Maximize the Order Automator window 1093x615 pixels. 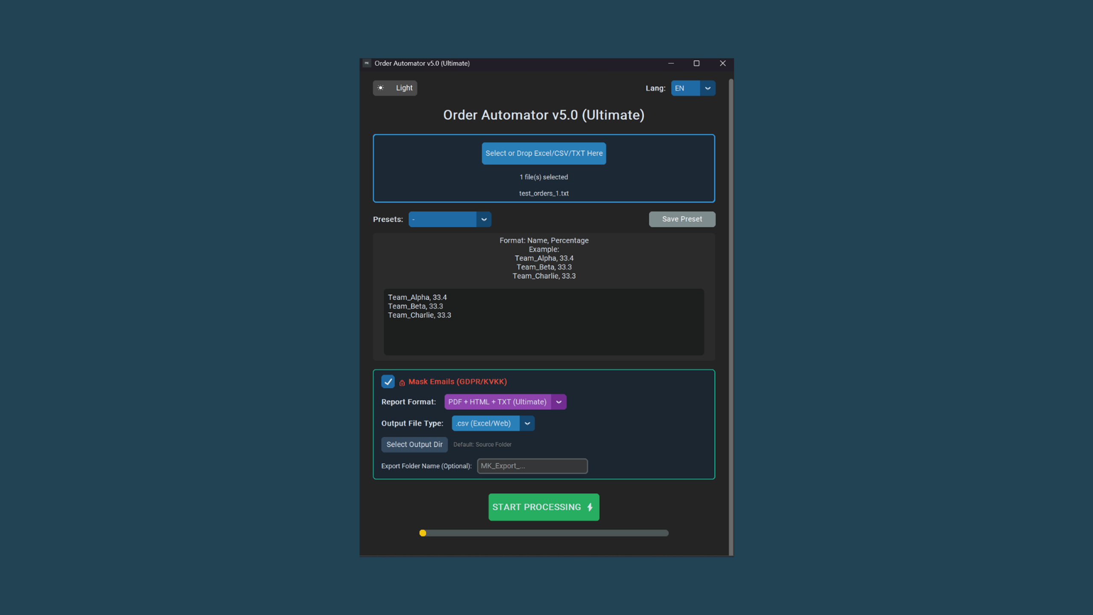tap(696, 63)
